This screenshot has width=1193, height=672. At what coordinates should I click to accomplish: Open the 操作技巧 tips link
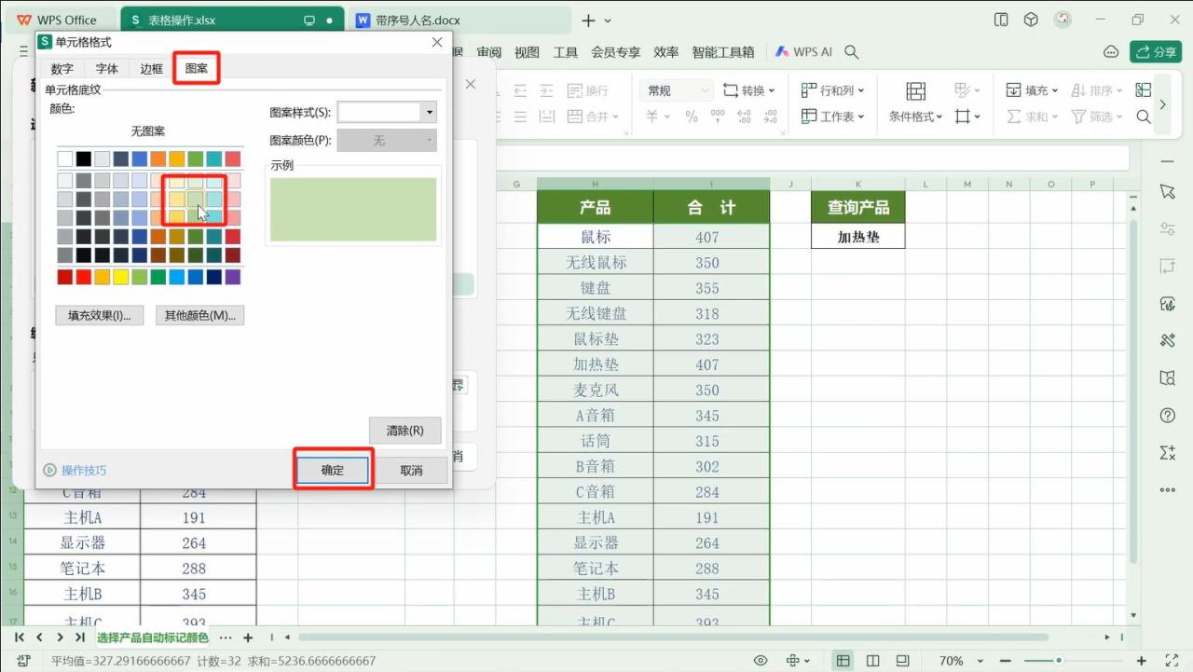click(x=75, y=471)
